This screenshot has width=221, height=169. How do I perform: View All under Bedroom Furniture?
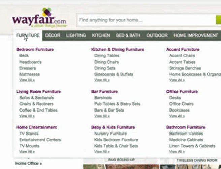(27, 80)
